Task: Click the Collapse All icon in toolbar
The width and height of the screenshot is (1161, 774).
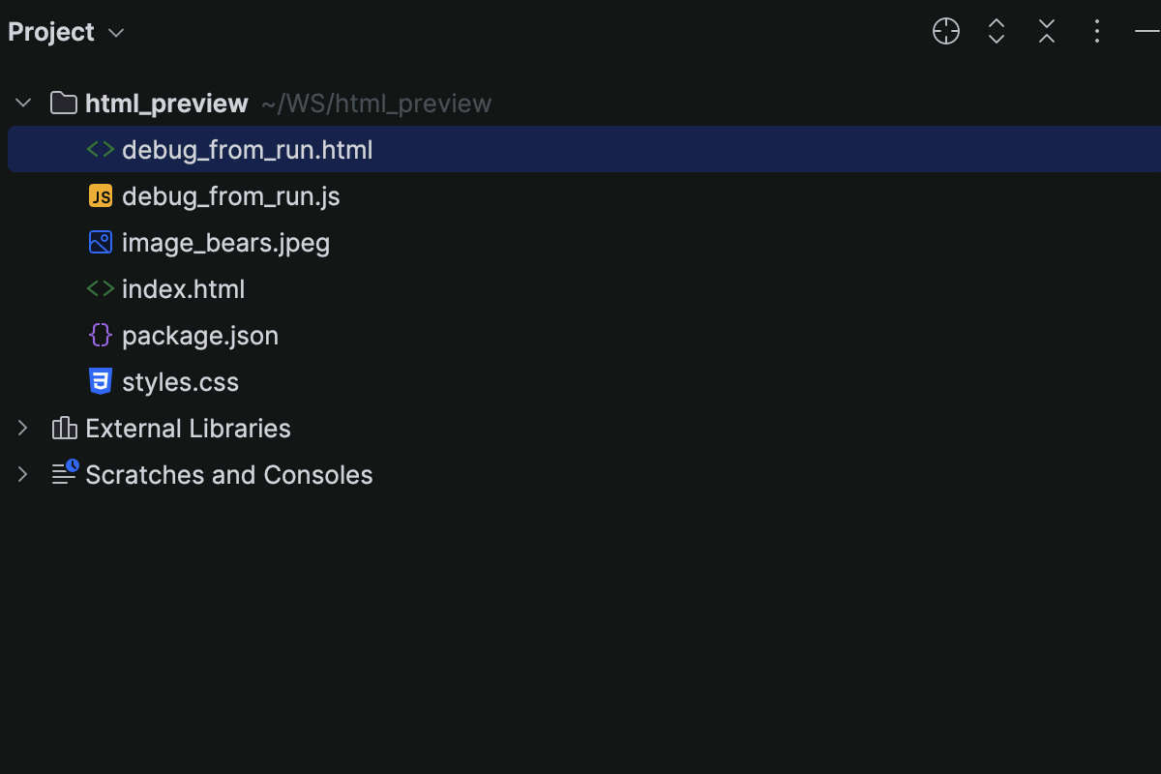Action: coord(1046,31)
